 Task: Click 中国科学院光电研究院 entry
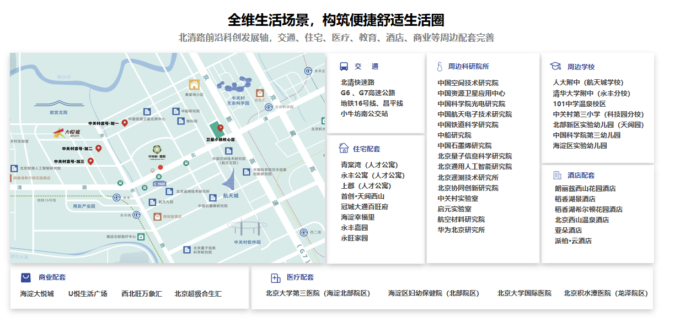(472, 103)
